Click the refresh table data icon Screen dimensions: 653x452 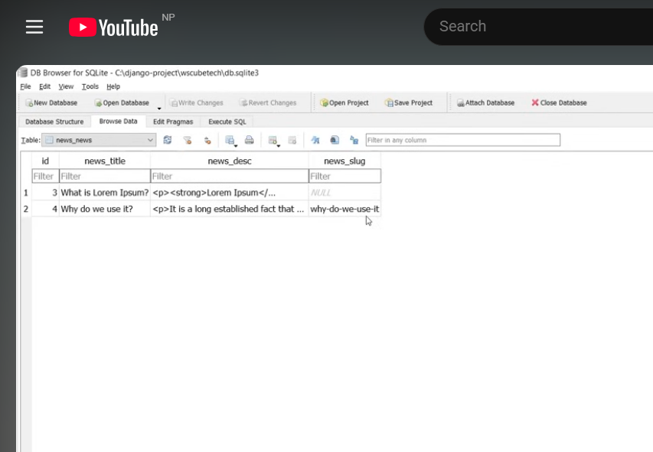(168, 140)
